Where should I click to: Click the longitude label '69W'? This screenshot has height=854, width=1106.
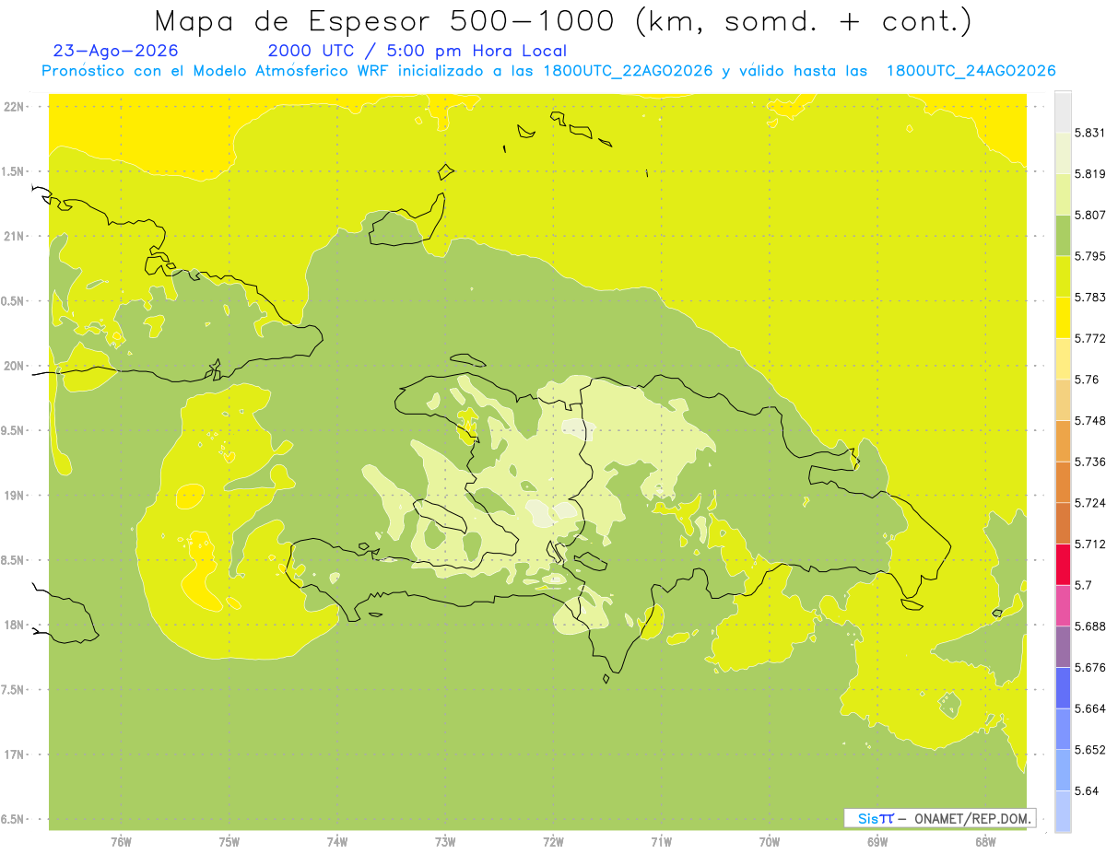[x=877, y=842]
